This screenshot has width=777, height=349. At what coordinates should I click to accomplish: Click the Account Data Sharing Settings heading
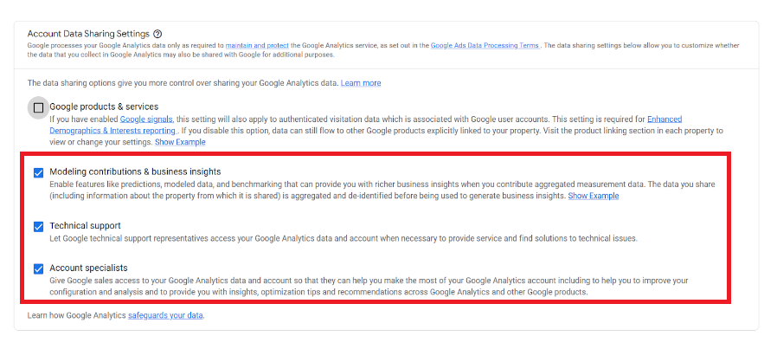tap(88, 34)
